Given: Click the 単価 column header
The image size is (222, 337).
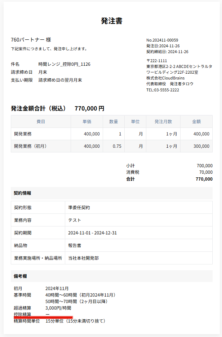Looking at the screenshot, I should pos(87,122).
